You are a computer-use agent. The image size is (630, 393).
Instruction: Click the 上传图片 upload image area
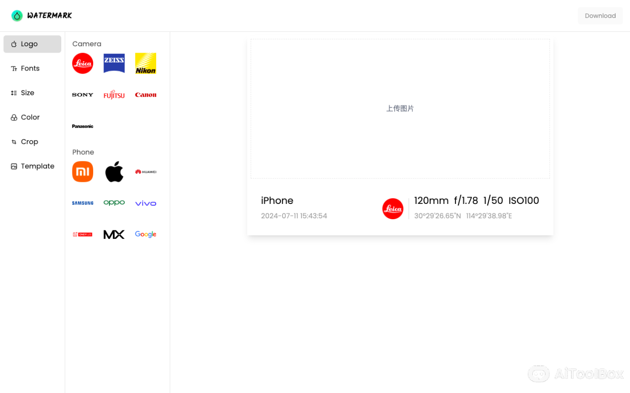tap(400, 109)
